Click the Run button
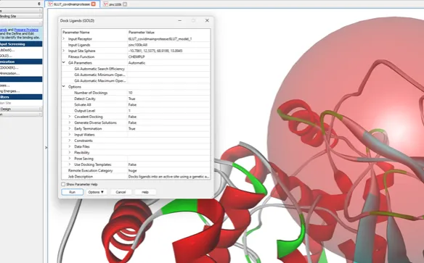 point(72,192)
